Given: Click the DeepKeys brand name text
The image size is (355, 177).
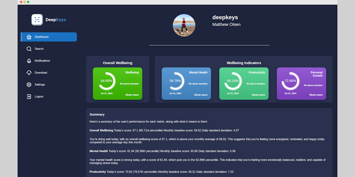Looking at the screenshot, I should 56,20.
